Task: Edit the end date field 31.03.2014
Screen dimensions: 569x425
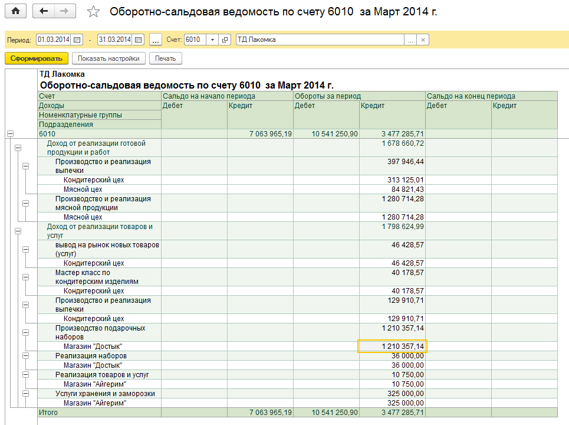Action: (x=115, y=40)
